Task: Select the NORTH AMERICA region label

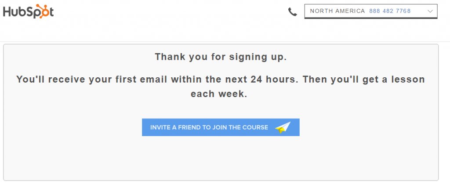Action: click(x=337, y=11)
